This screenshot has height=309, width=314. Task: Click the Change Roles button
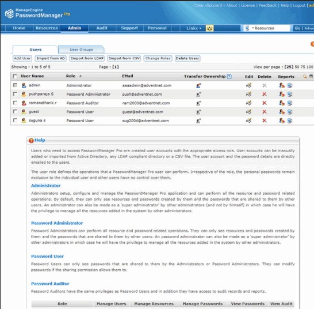click(x=158, y=58)
